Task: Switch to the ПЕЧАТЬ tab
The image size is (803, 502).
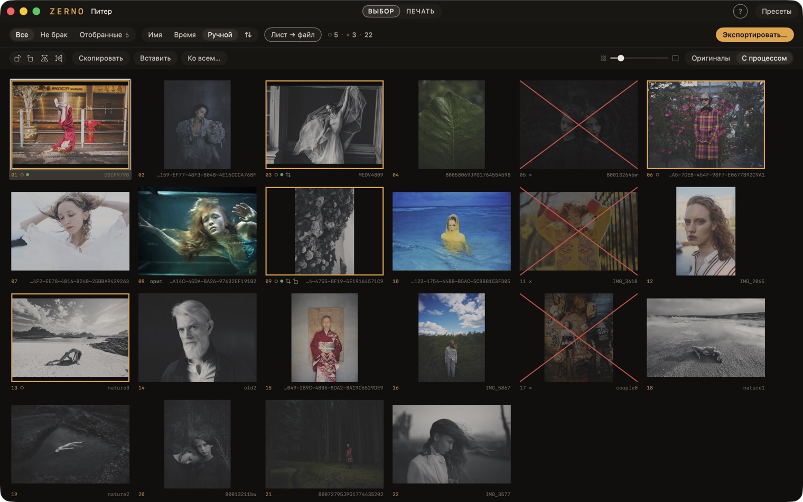Action: 421,11
